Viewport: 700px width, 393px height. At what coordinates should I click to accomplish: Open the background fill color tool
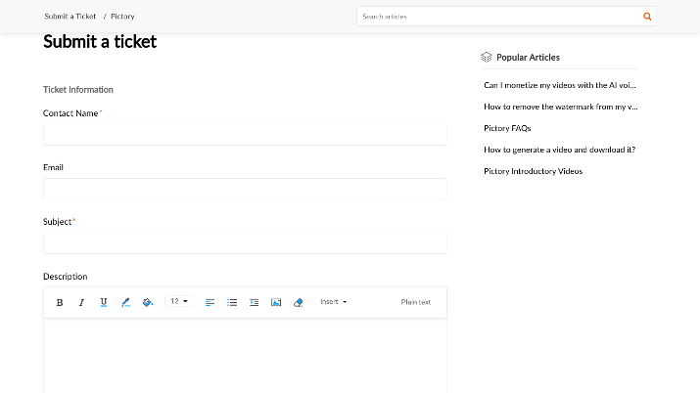coord(148,302)
